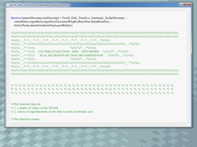Close the twoD_Disc_TimeEvo_Isentropic_ScalarDecomp.m window
197x147 pixels.
click(x=187, y=4)
